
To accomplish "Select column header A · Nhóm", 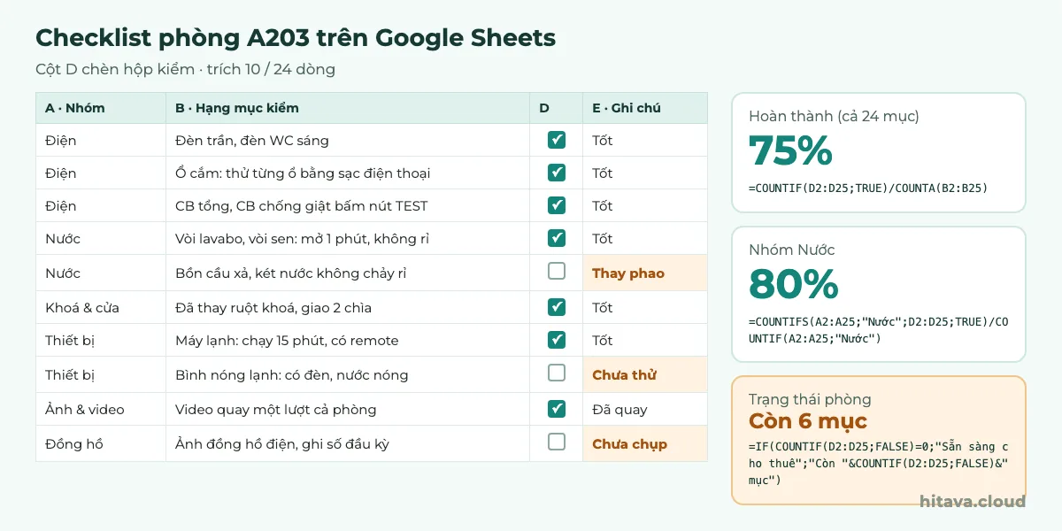I will tap(101, 108).
